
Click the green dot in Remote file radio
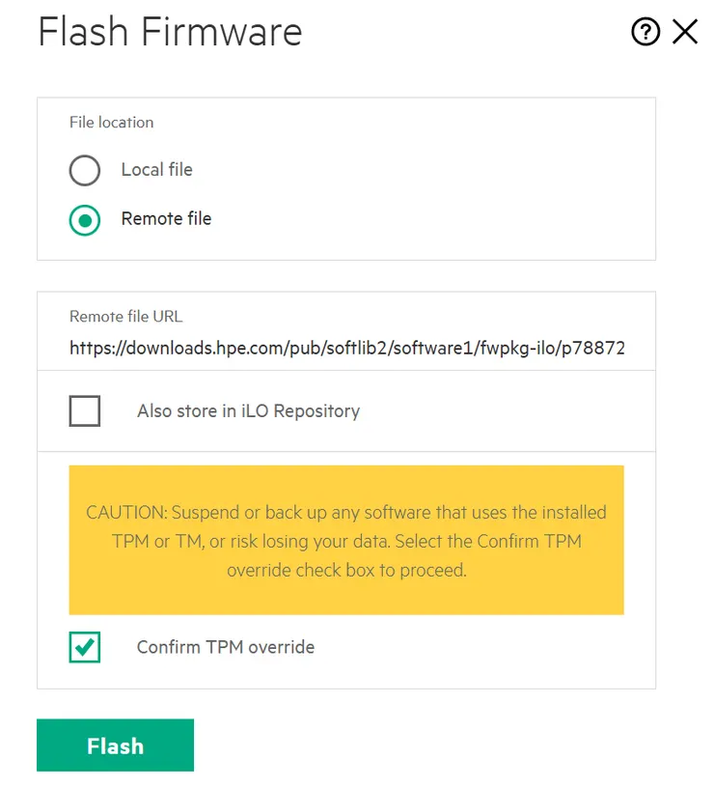[x=85, y=221]
